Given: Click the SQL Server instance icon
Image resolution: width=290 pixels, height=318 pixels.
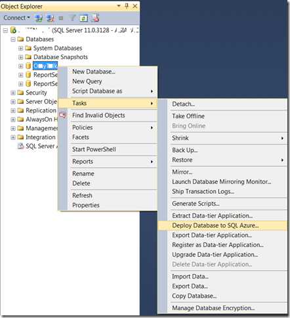Looking at the screenshot, I should [13, 30].
